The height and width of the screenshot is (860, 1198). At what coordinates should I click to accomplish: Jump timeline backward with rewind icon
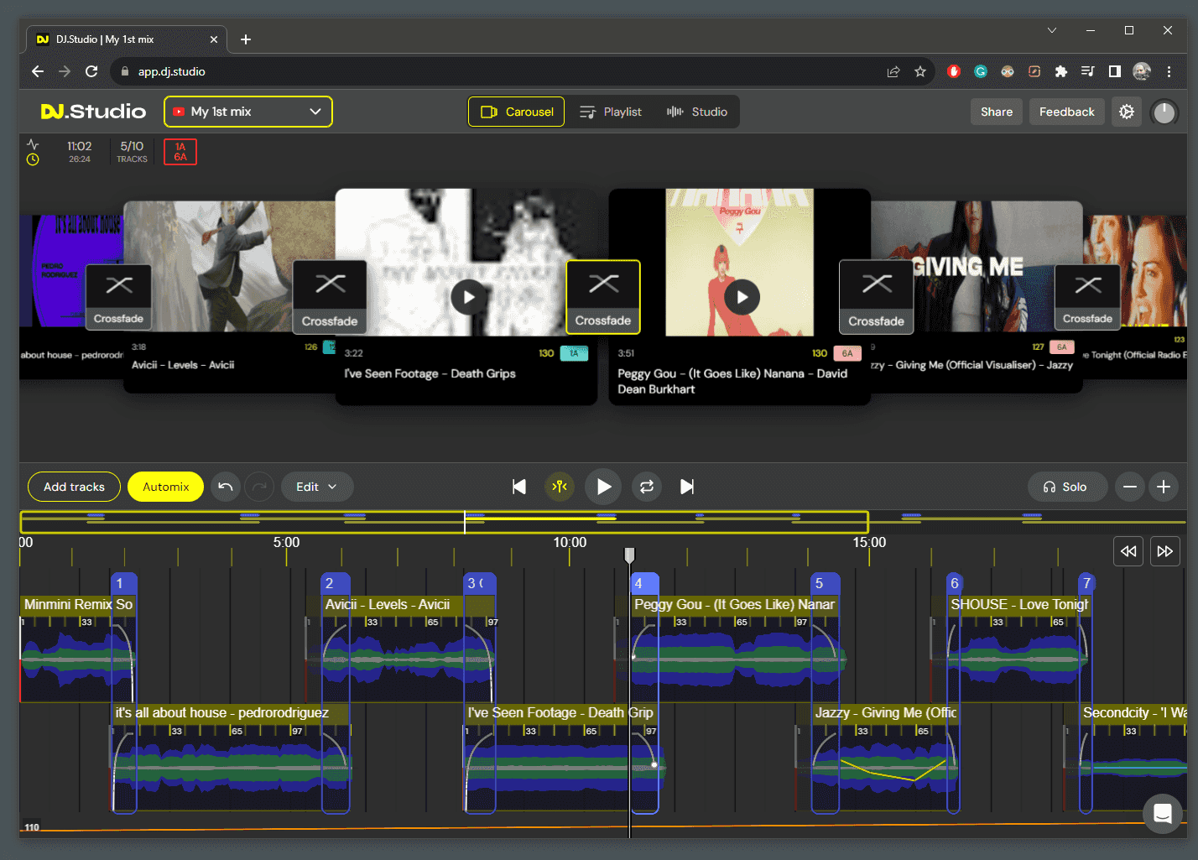click(1128, 551)
